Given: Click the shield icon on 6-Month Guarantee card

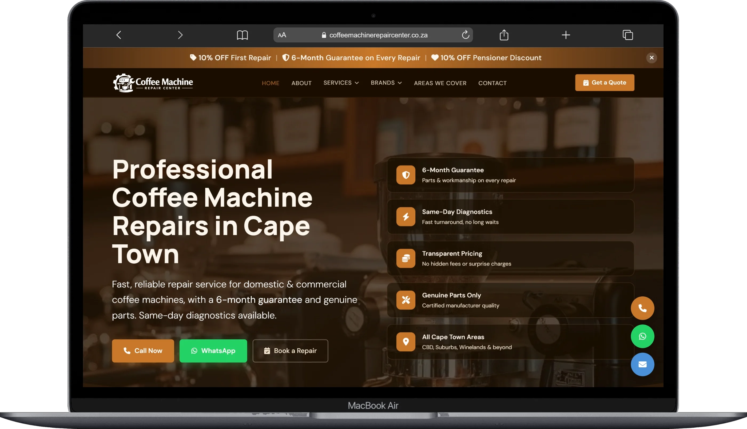Looking at the screenshot, I should pos(406,175).
